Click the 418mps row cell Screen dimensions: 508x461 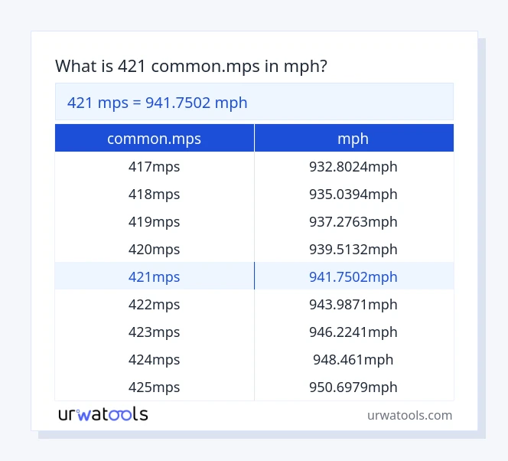(x=154, y=194)
